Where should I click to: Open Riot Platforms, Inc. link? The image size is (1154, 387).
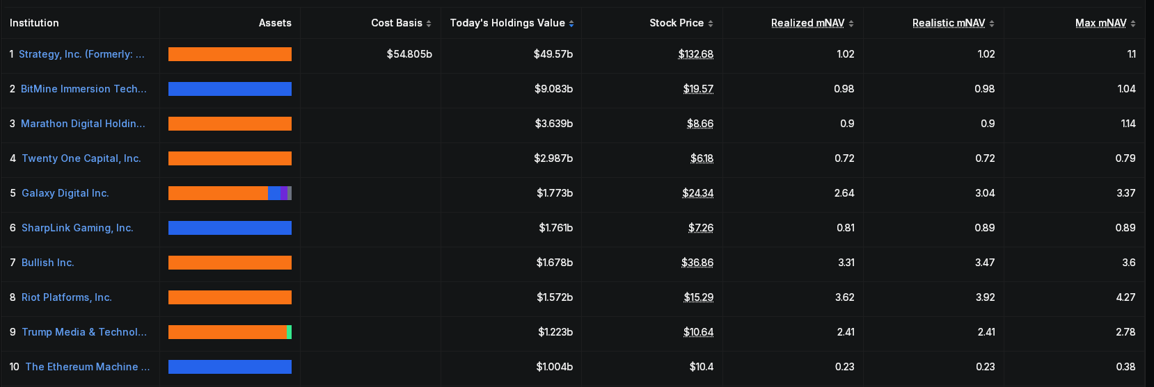[x=66, y=297]
